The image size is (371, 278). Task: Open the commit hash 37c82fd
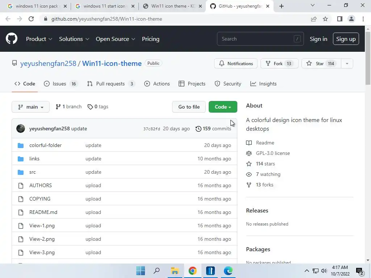[151, 129]
